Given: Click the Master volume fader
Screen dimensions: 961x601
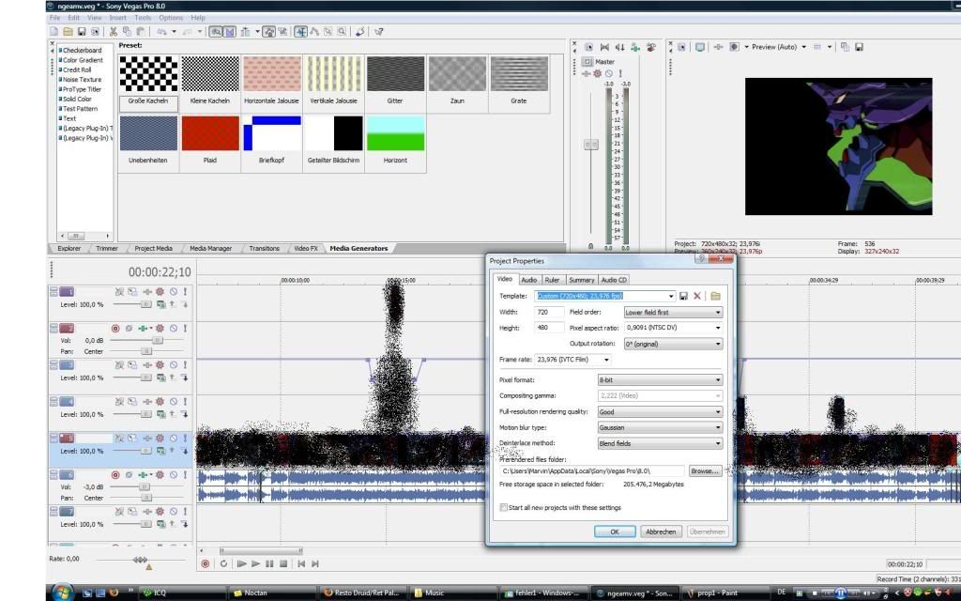Looking at the screenshot, I should [591, 144].
